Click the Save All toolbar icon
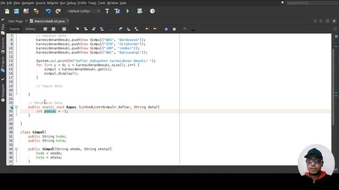 point(36,11)
